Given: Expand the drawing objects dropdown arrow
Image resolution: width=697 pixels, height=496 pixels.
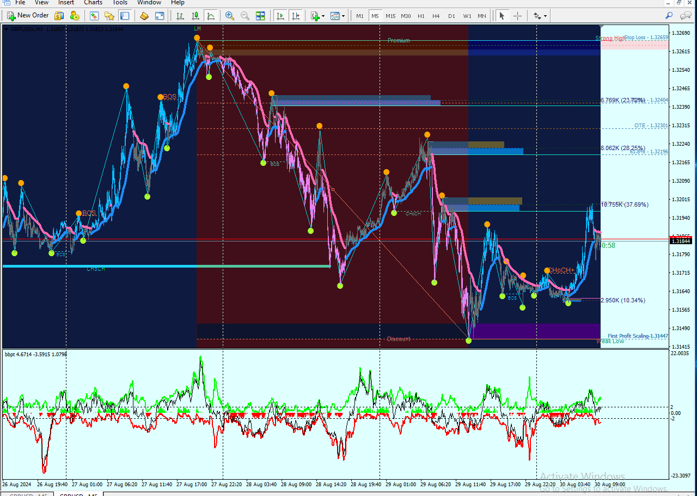Looking at the screenshot, I should (545, 16).
